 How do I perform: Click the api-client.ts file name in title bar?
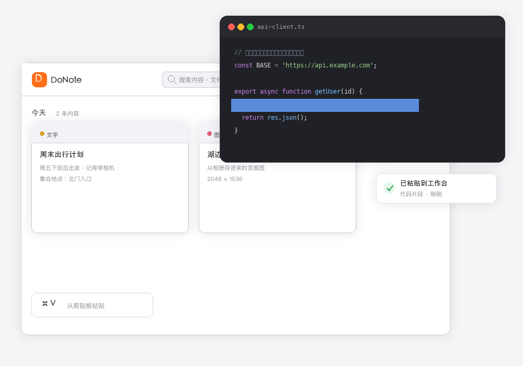(281, 27)
